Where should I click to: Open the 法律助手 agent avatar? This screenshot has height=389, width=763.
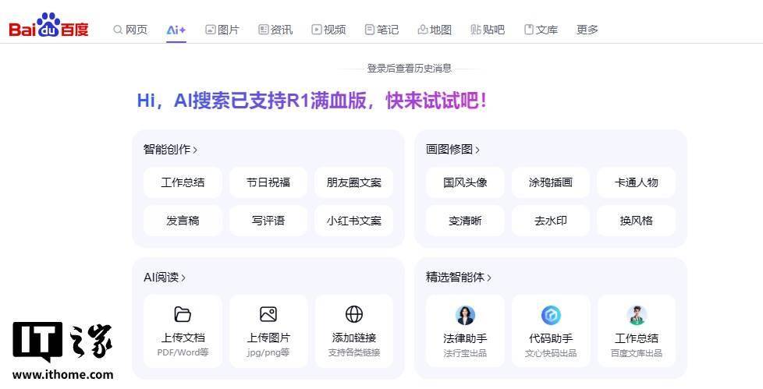[465, 315]
